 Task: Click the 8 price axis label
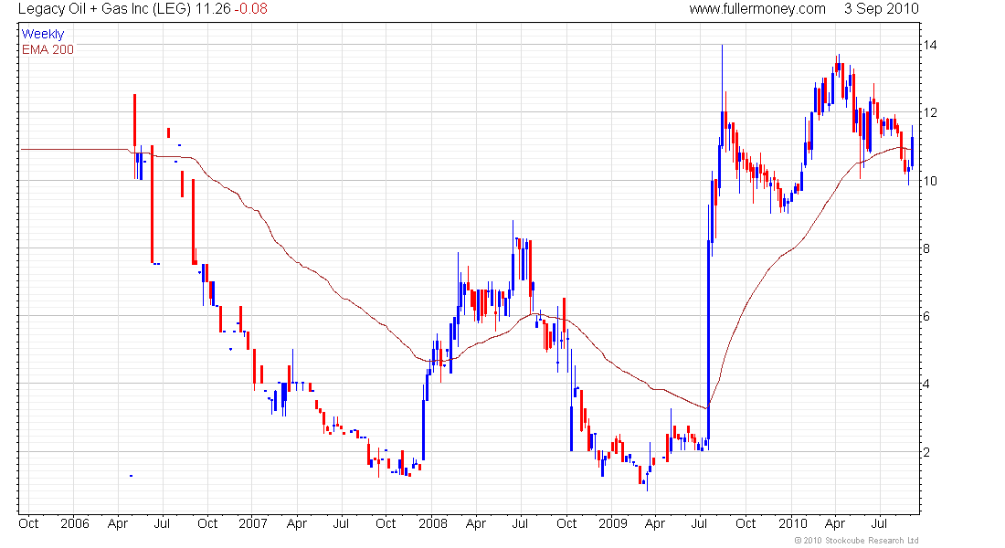coord(926,248)
